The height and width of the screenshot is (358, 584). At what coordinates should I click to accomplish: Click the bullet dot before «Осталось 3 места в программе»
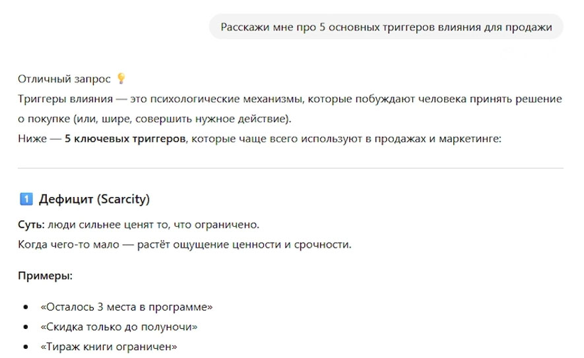pyautogui.click(x=26, y=307)
